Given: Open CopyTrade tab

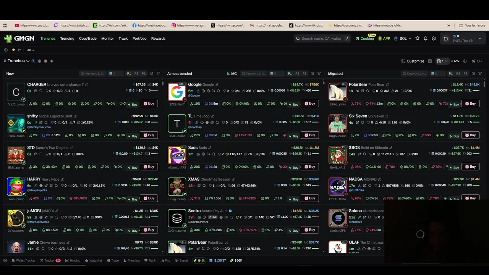Looking at the screenshot, I should click(x=88, y=39).
